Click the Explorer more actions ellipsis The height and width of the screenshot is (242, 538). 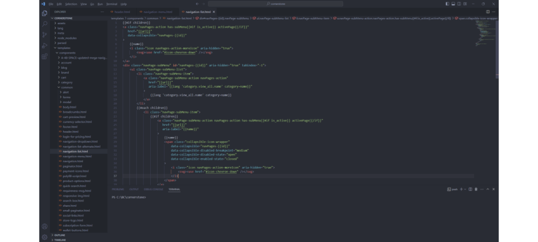[102, 12]
